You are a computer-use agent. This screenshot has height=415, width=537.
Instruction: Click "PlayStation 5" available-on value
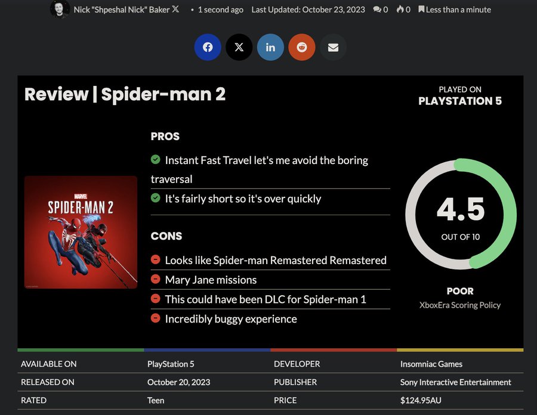pyautogui.click(x=171, y=364)
